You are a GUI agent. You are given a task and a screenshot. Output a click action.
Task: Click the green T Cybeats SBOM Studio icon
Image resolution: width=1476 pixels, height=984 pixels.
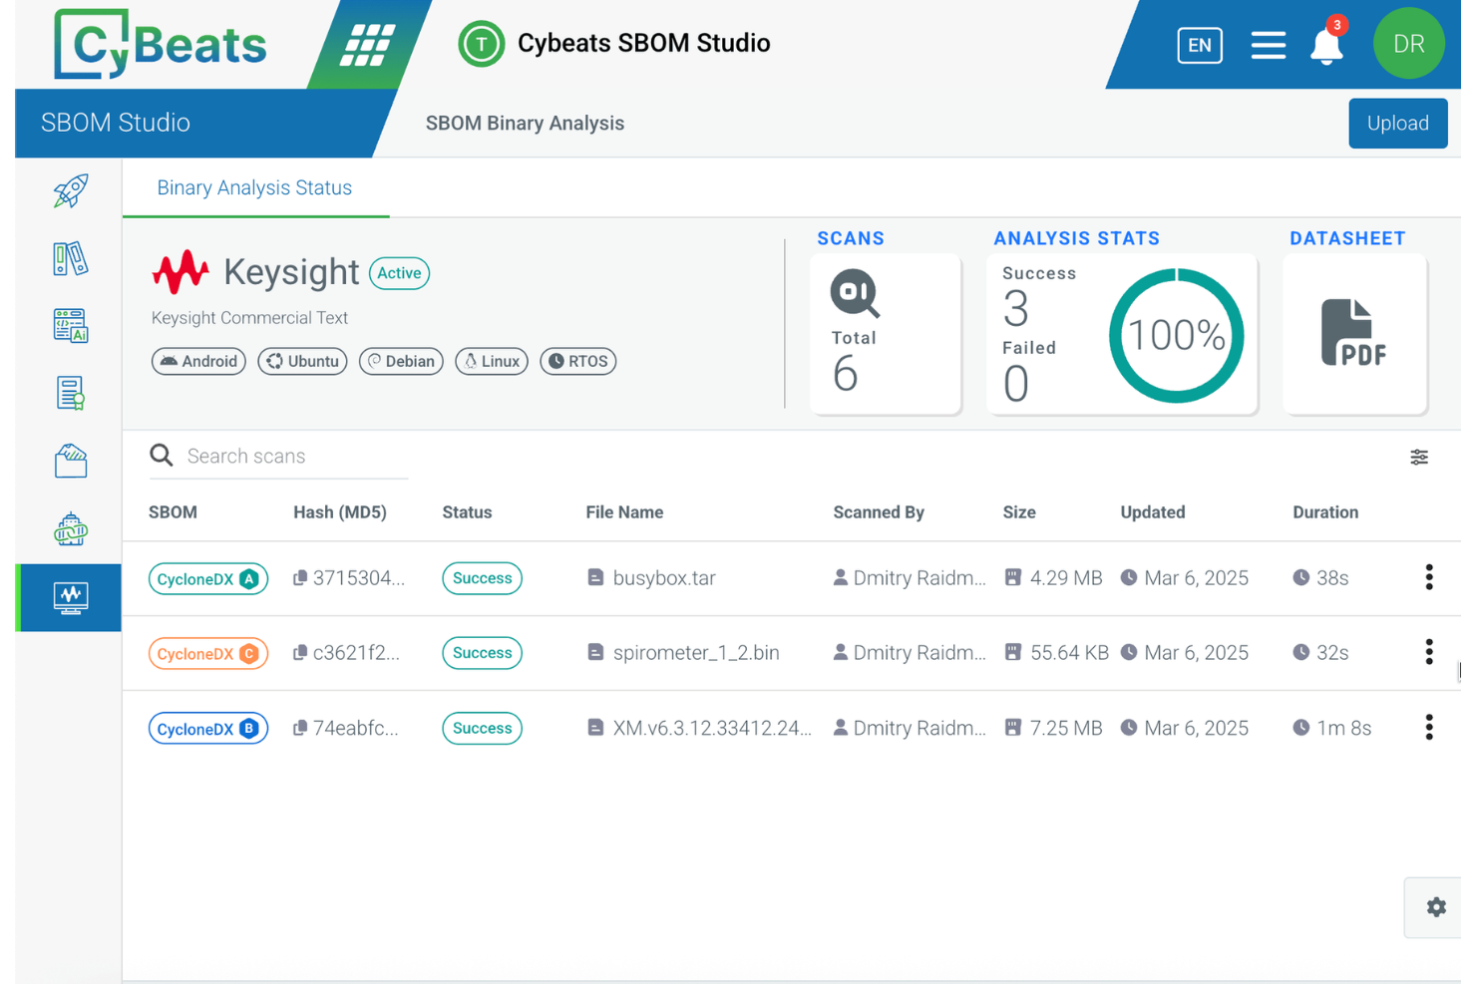481,44
